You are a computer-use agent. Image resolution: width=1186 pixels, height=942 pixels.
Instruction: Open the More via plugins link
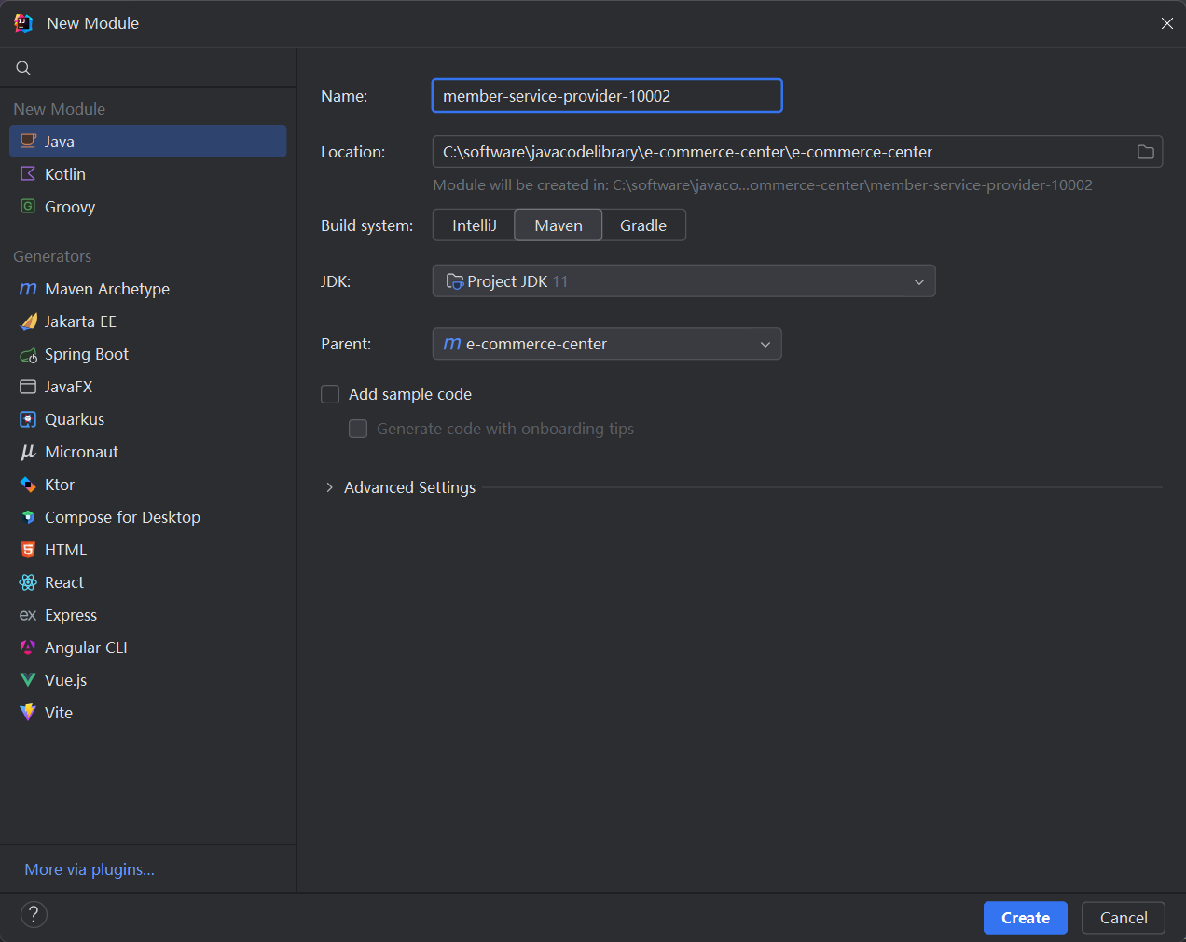pos(90,870)
